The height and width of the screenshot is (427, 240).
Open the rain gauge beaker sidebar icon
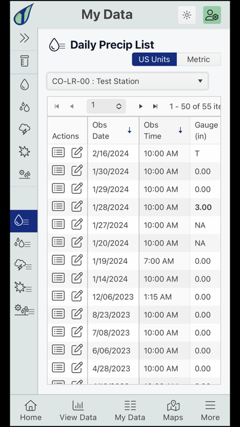point(24,61)
